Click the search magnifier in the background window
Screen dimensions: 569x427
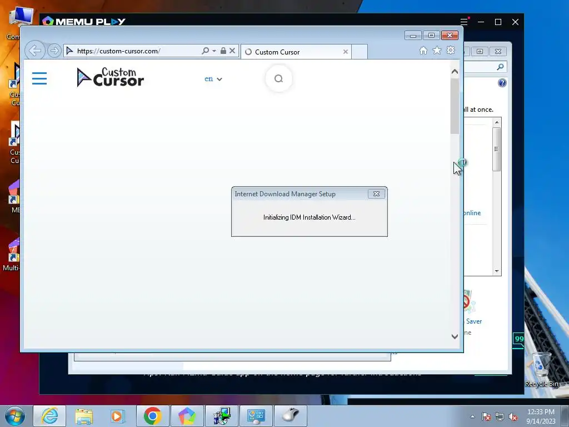(501, 67)
